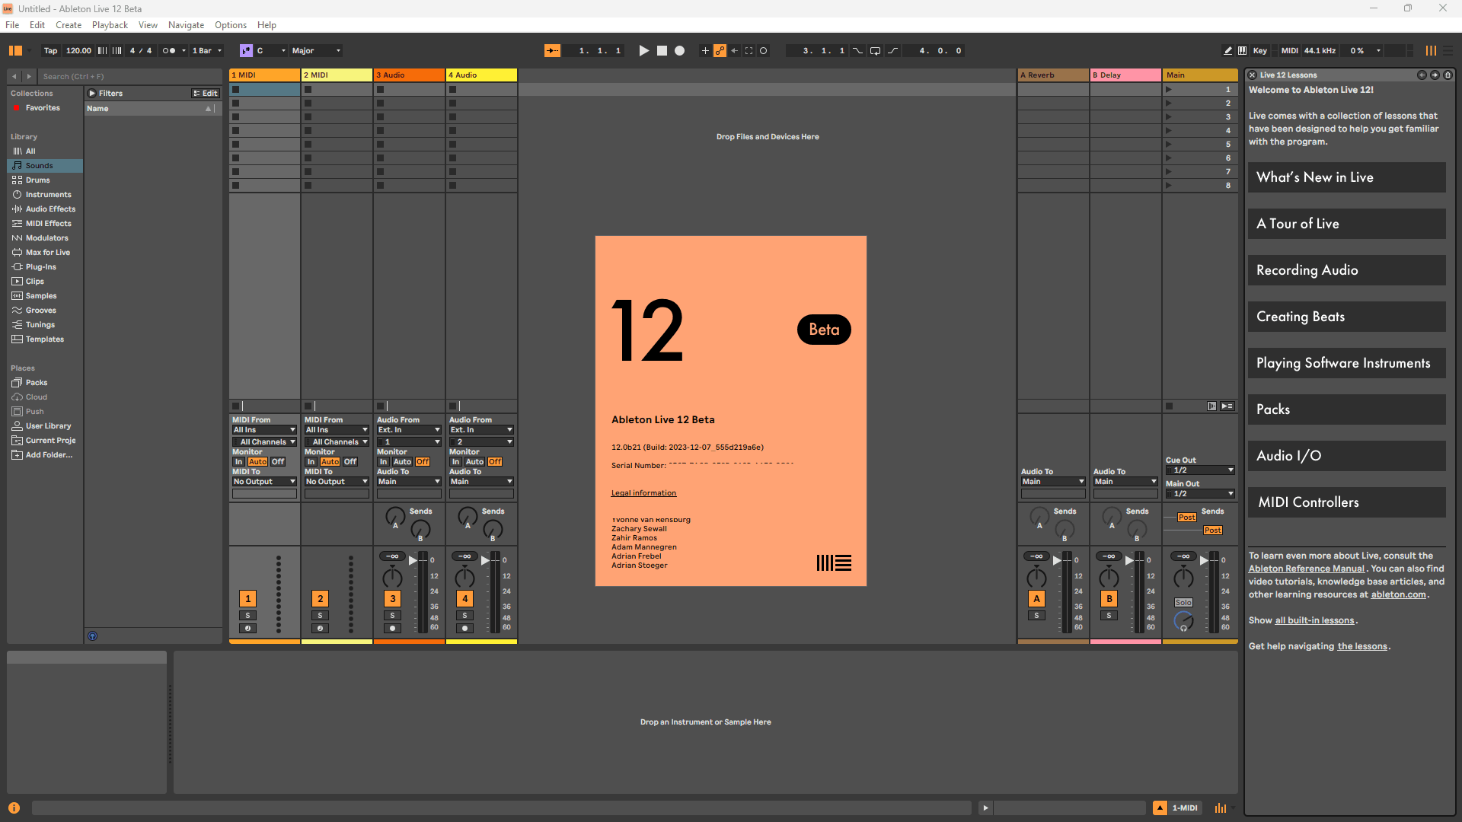This screenshot has width=1462, height=822.
Task: Adjust the 4 Audio track pan knob
Action: click(464, 578)
